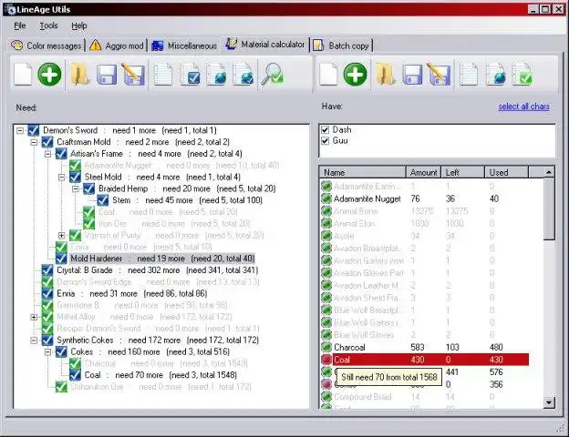Switch to the Batch copy tab

[x=341, y=46]
